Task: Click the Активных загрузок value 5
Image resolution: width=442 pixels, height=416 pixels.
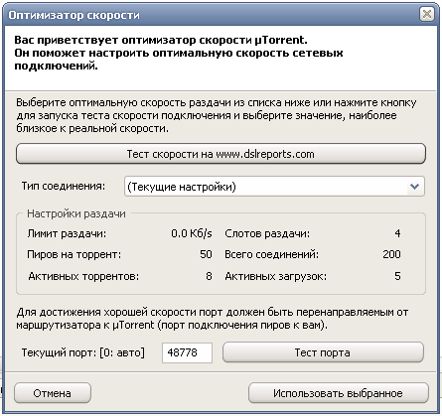Action: click(397, 276)
